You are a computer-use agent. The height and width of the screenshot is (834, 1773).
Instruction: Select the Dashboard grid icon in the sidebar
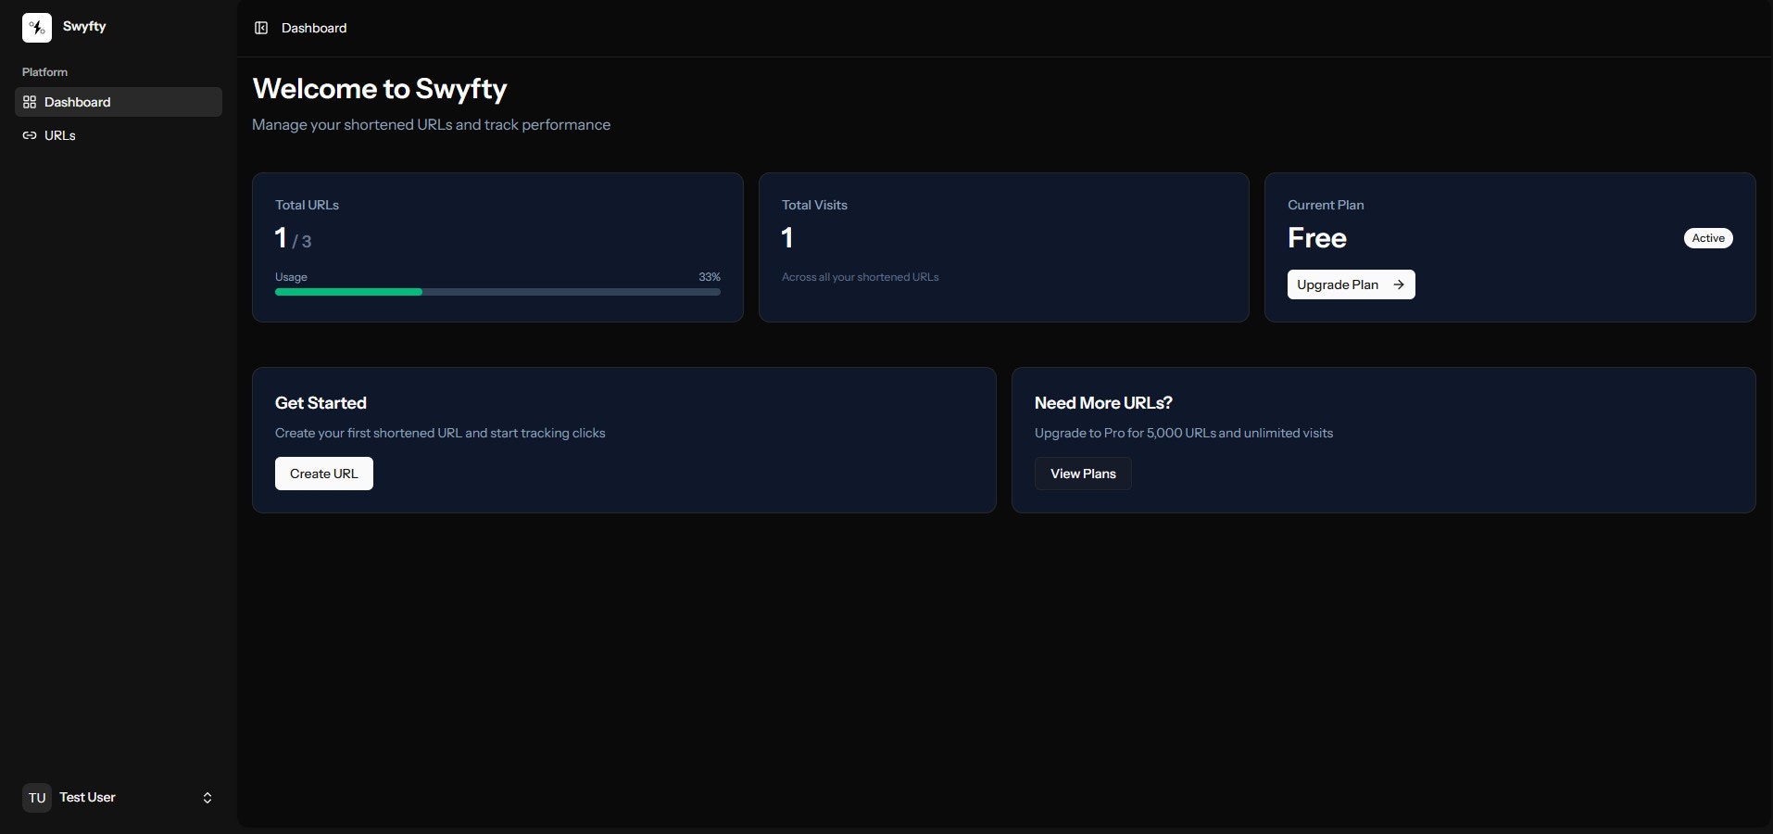point(29,102)
